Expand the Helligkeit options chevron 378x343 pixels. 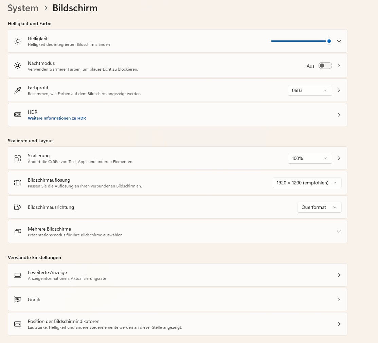point(339,41)
